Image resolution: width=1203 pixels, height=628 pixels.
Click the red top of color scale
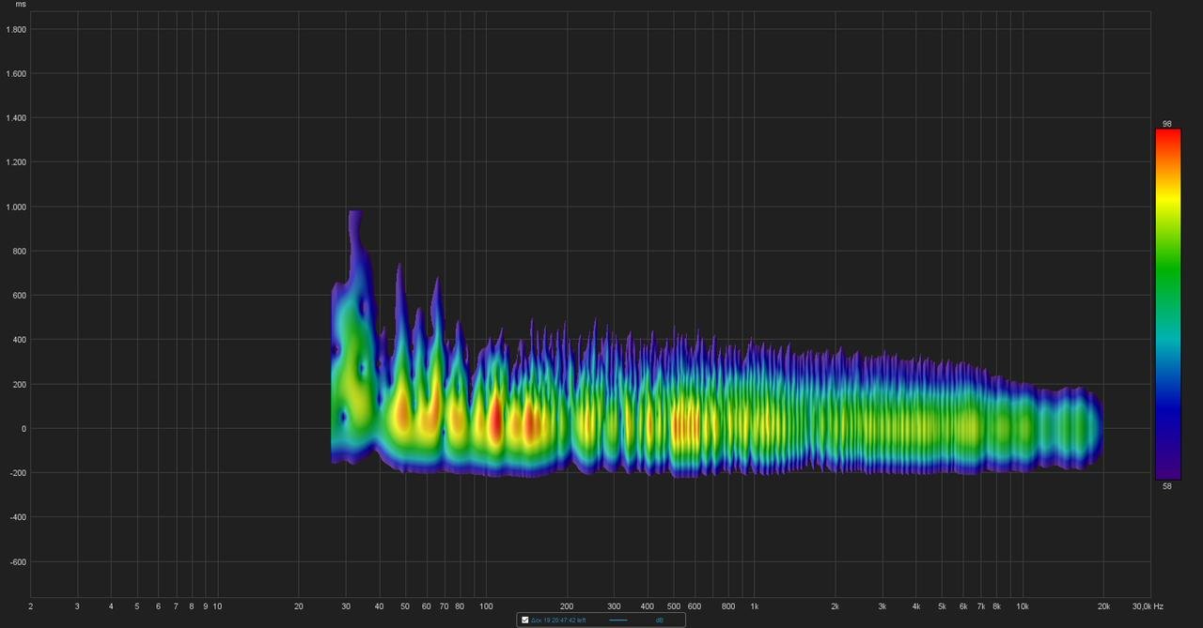(1167, 136)
